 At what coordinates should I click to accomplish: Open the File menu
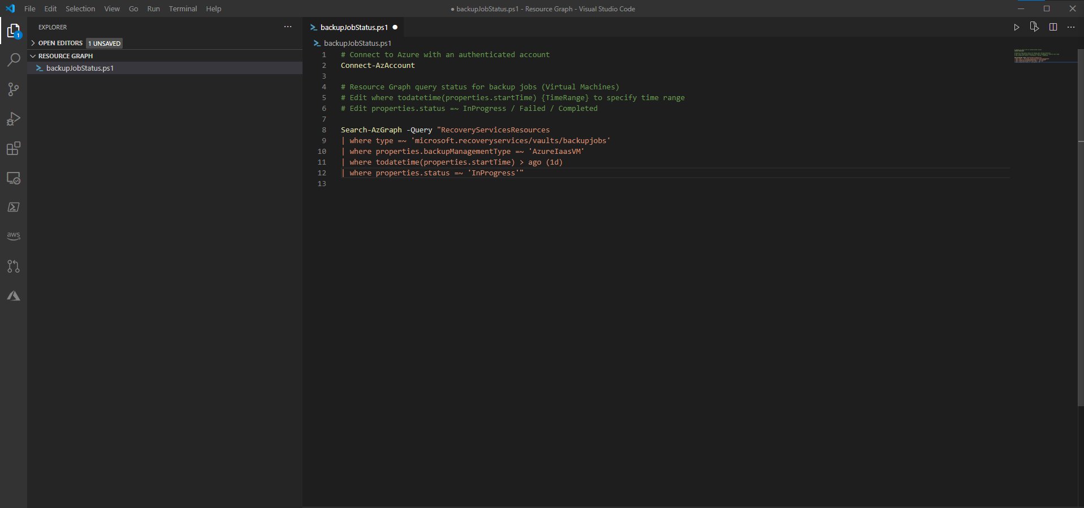(30, 8)
